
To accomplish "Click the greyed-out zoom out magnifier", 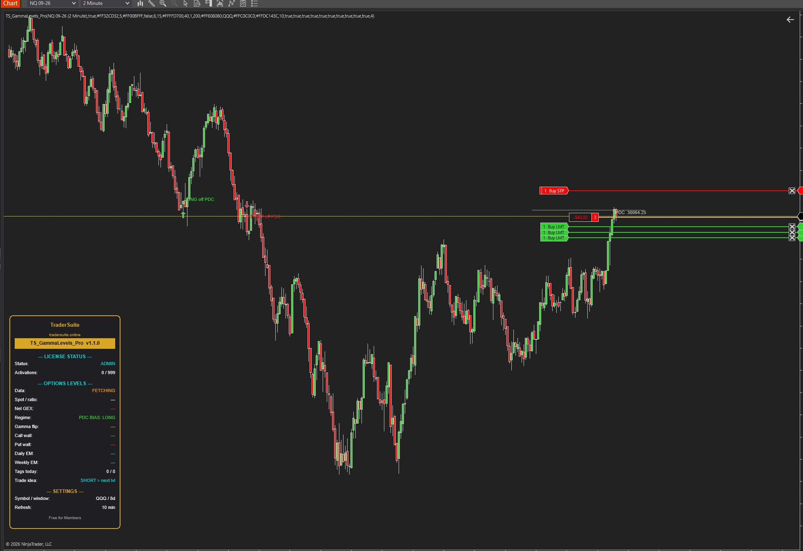I will coord(174,4).
